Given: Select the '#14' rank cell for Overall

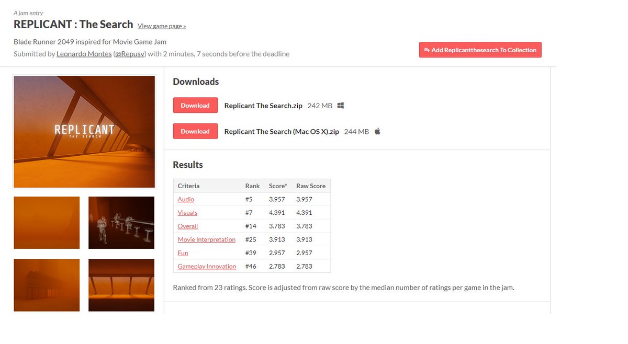Looking at the screenshot, I should tap(251, 226).
